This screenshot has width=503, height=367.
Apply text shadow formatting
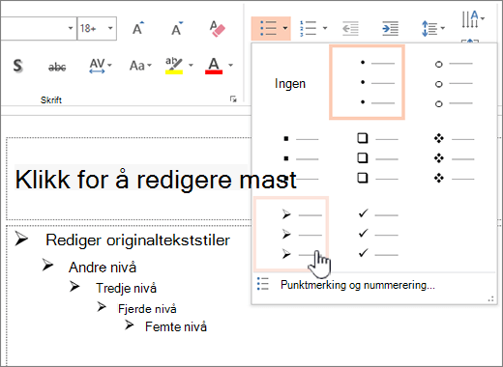click(18, 66)
